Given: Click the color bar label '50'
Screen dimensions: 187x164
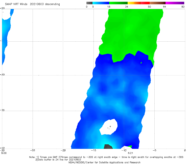Looking at the screenshot, I should pos(149,7).
